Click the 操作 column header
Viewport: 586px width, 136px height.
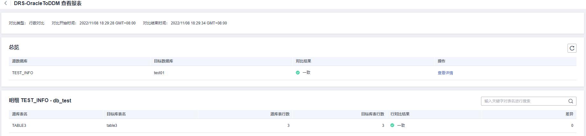442,61
